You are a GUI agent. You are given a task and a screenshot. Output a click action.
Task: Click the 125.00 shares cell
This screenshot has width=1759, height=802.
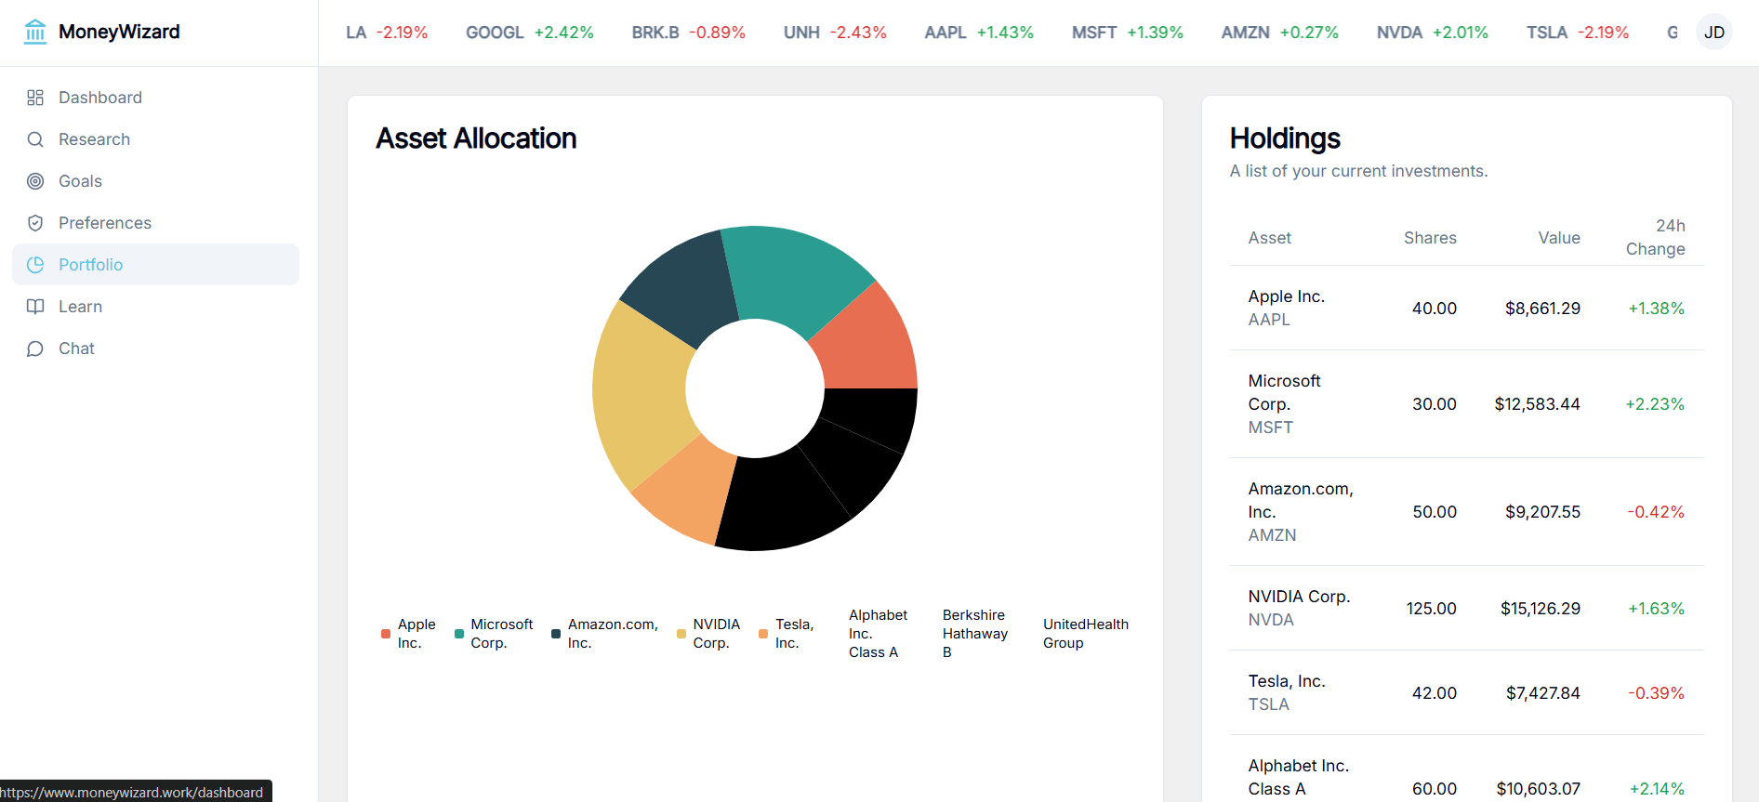(x=1431, y=609)
